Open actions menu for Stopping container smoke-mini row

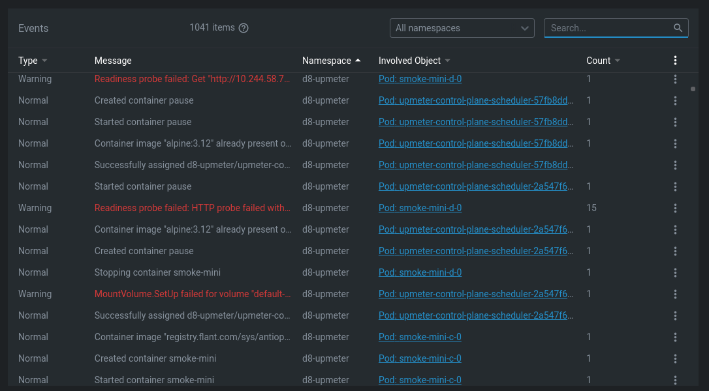point(675,272)
